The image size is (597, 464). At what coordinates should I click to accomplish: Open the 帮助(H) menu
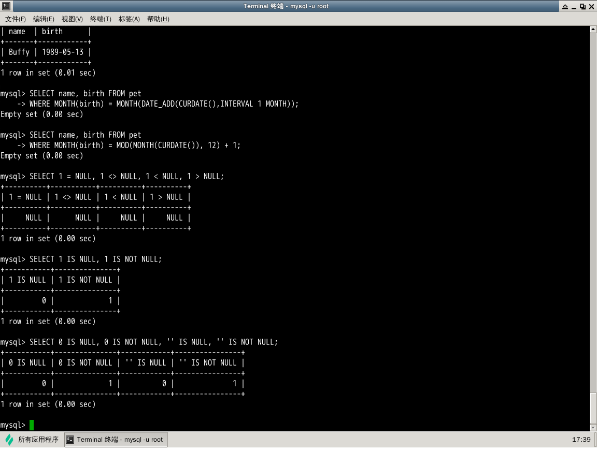[x=158, y=19]
